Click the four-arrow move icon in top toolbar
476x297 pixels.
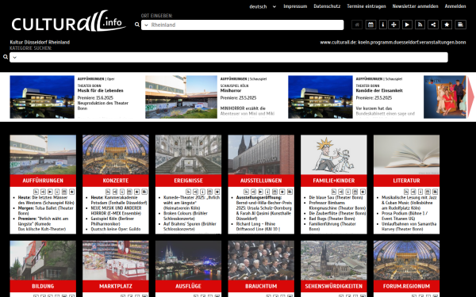[x=393, y=25]
